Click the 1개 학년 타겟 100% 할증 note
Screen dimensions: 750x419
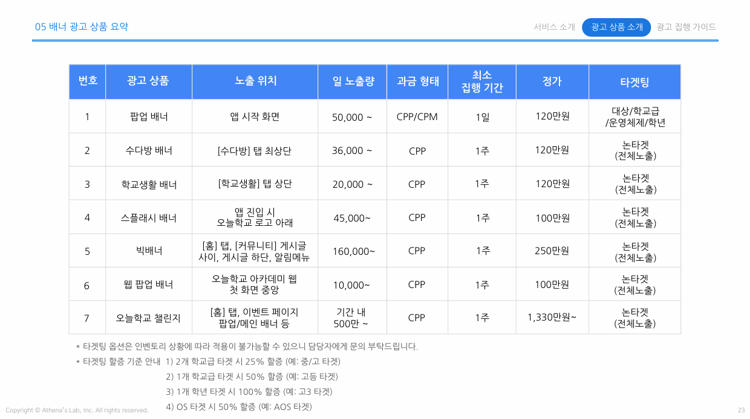(x=249, y=392)
